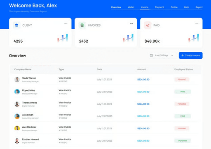Click the PENDING badge in Alex Martinez's row
The height and width of the screenshot is (149, 211).
(x=182, y=128)
